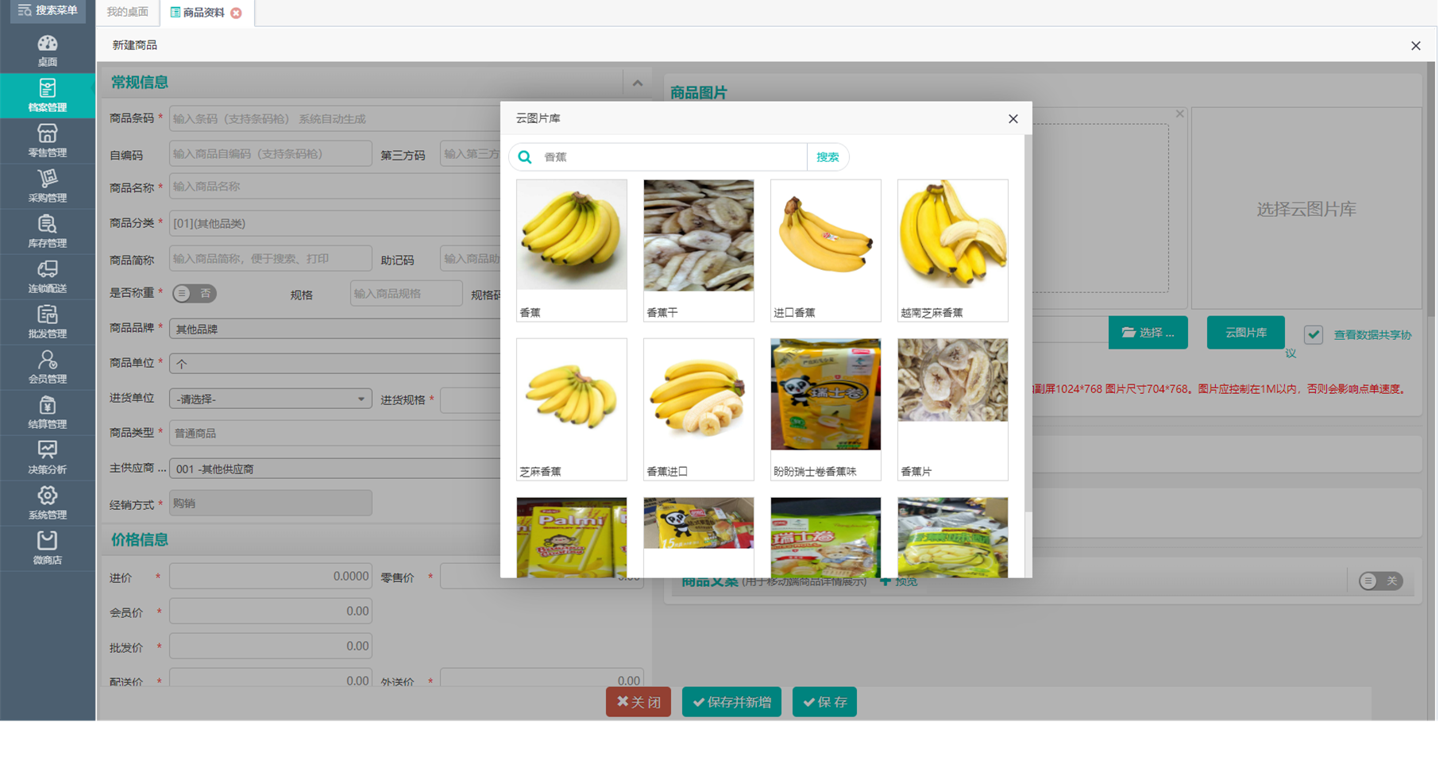1443x772 pixels.
Task: Click the 保存并新增 button
Action: [x=731, y=701]
